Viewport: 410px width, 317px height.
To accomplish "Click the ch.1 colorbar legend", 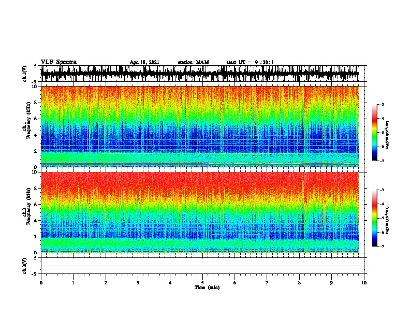I will (x=374, y=133).
